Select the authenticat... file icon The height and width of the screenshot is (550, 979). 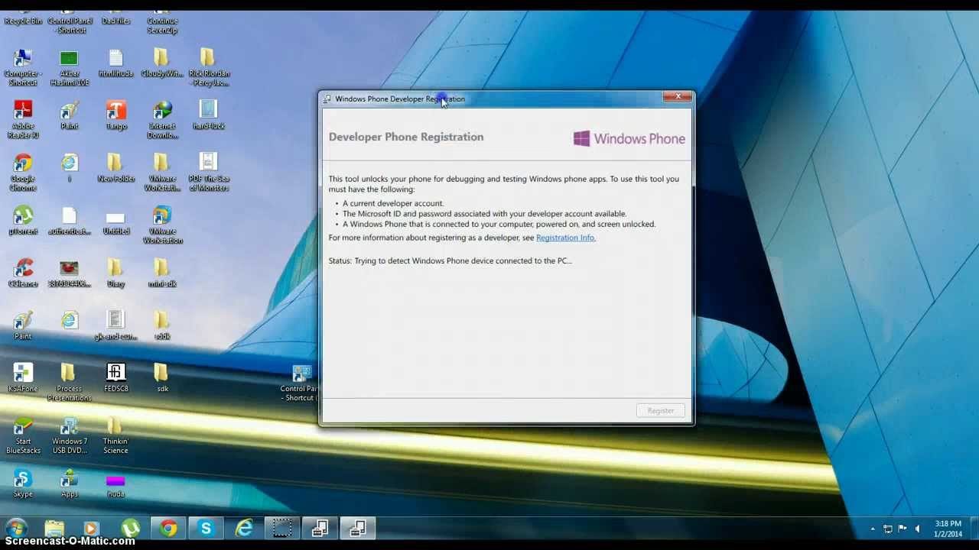click(70, 222)
